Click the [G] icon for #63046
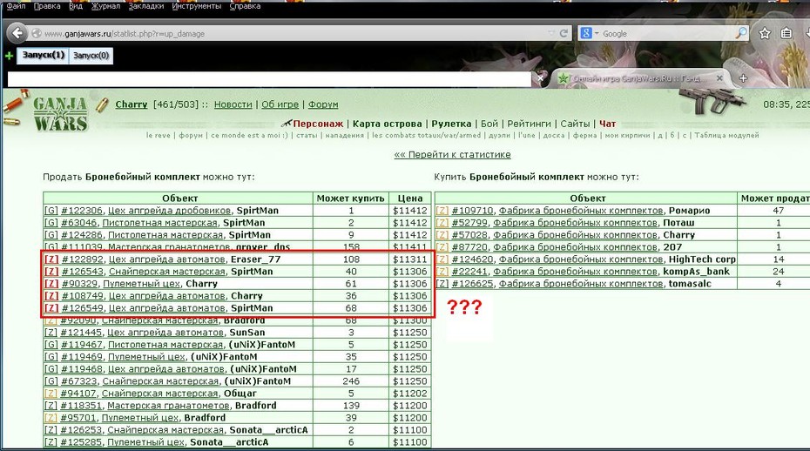This screenshot has width=810, height=451. tap(51, 223)
